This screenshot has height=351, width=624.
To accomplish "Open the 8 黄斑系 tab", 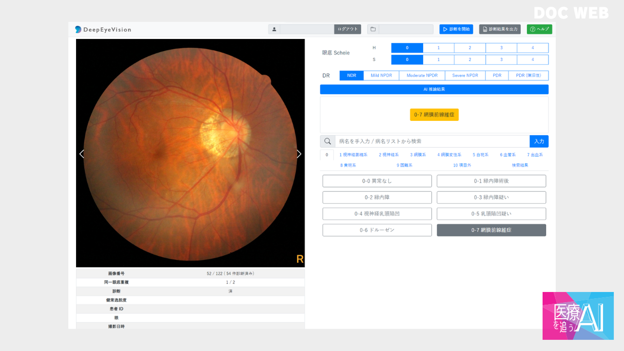I will point(348,165).
